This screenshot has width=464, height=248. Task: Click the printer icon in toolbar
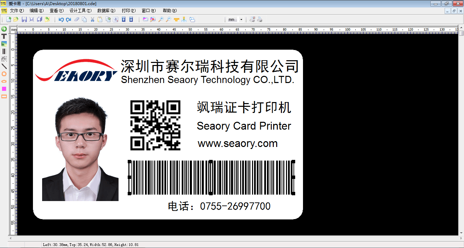click(260, 20)
